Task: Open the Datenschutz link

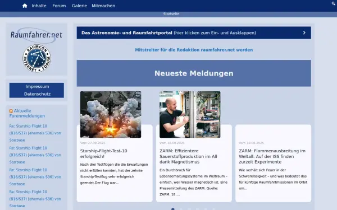Action: coord(37,94)
